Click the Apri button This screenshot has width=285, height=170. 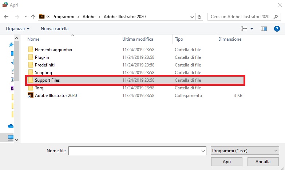click(x=227, y=162)
